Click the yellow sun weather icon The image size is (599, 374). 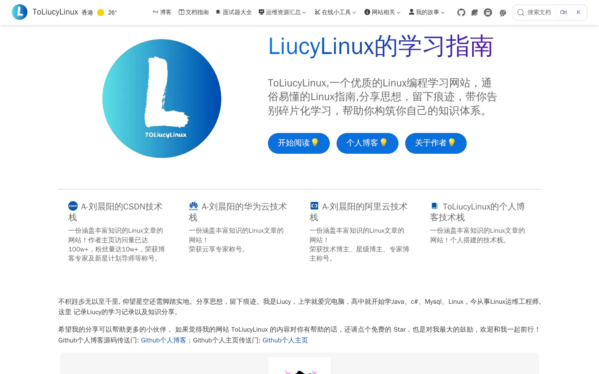pos(101,12)
